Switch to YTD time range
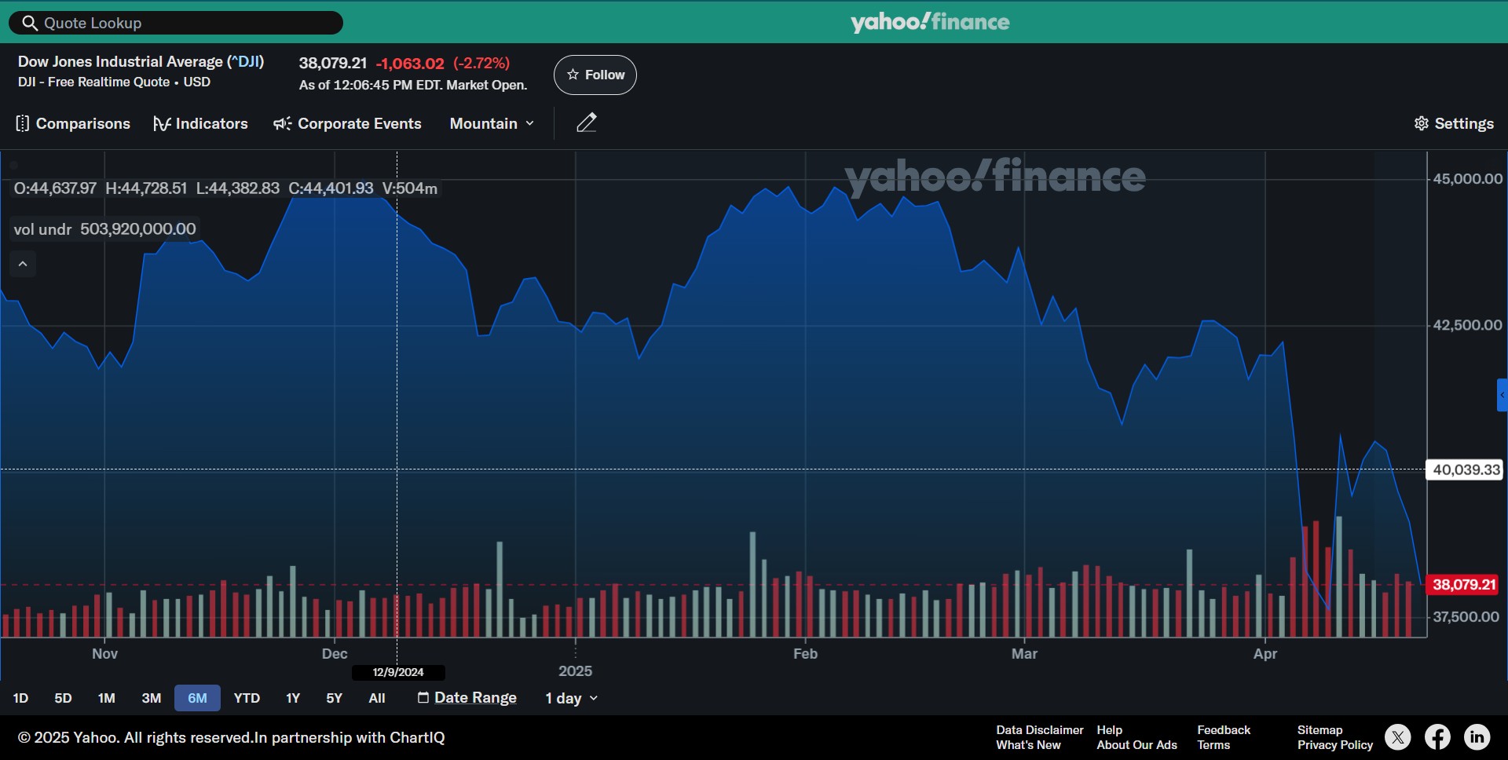 coord(247,698)
